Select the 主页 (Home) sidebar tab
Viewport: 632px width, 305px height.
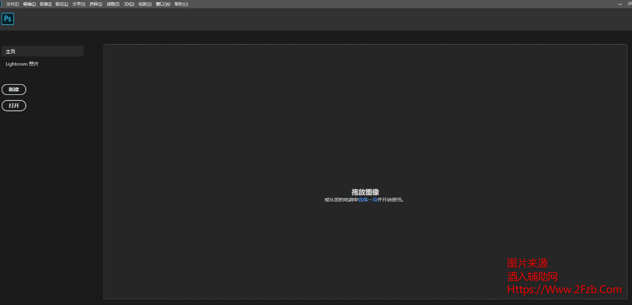coord(42,51)
